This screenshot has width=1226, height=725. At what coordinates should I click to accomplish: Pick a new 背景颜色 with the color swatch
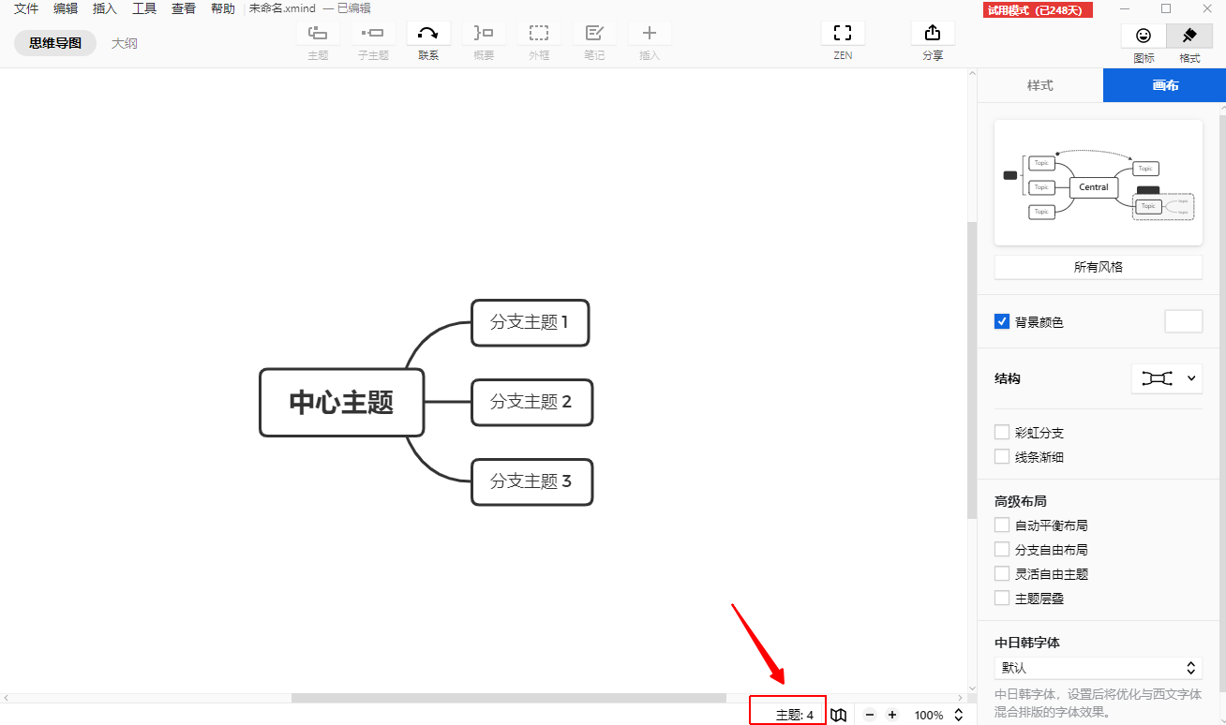(x=1183, y=320)
